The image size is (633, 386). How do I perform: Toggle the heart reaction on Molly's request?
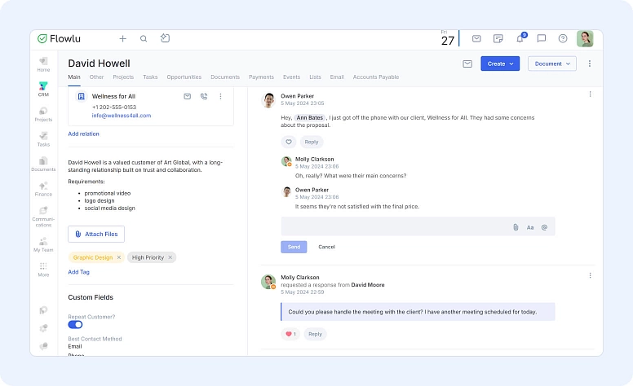tap(290, 334)
